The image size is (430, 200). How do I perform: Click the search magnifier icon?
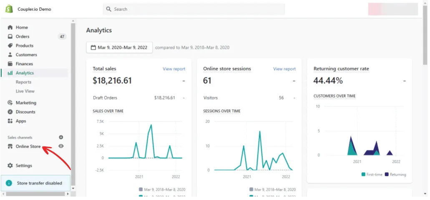click(109, 9)
